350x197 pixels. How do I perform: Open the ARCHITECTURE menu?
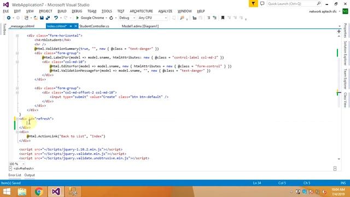pyautogui.click(x=141, y=11)
